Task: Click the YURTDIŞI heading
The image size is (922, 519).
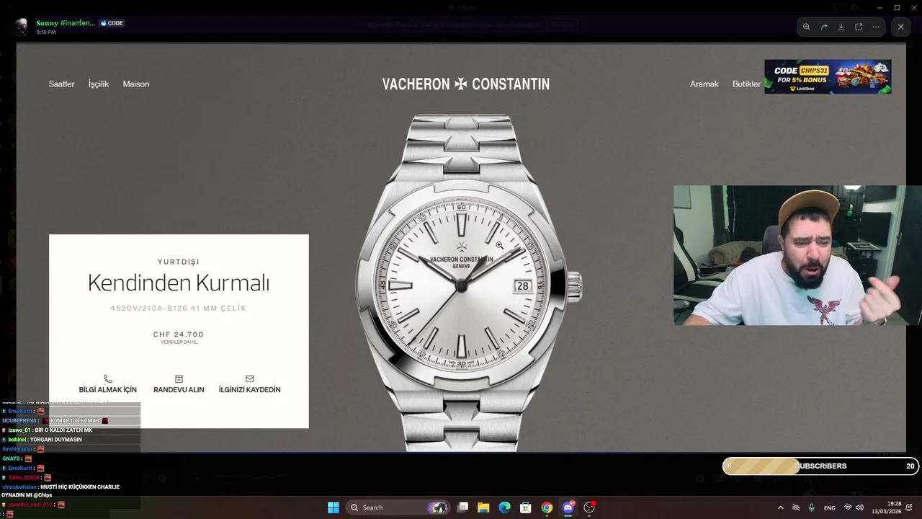Action: 179,262
